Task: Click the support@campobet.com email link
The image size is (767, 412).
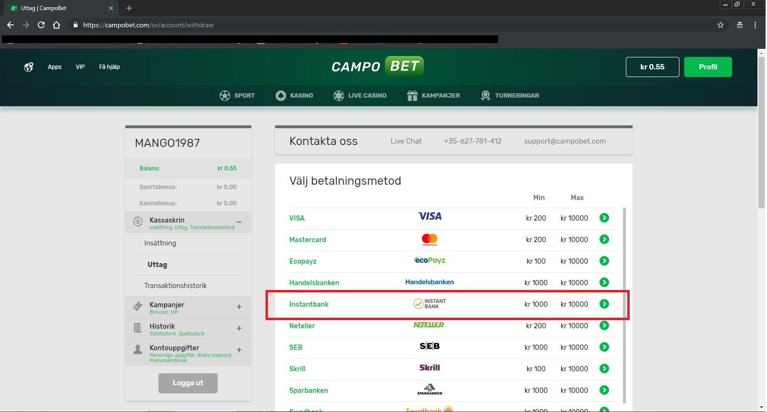Action: [565, 141]
